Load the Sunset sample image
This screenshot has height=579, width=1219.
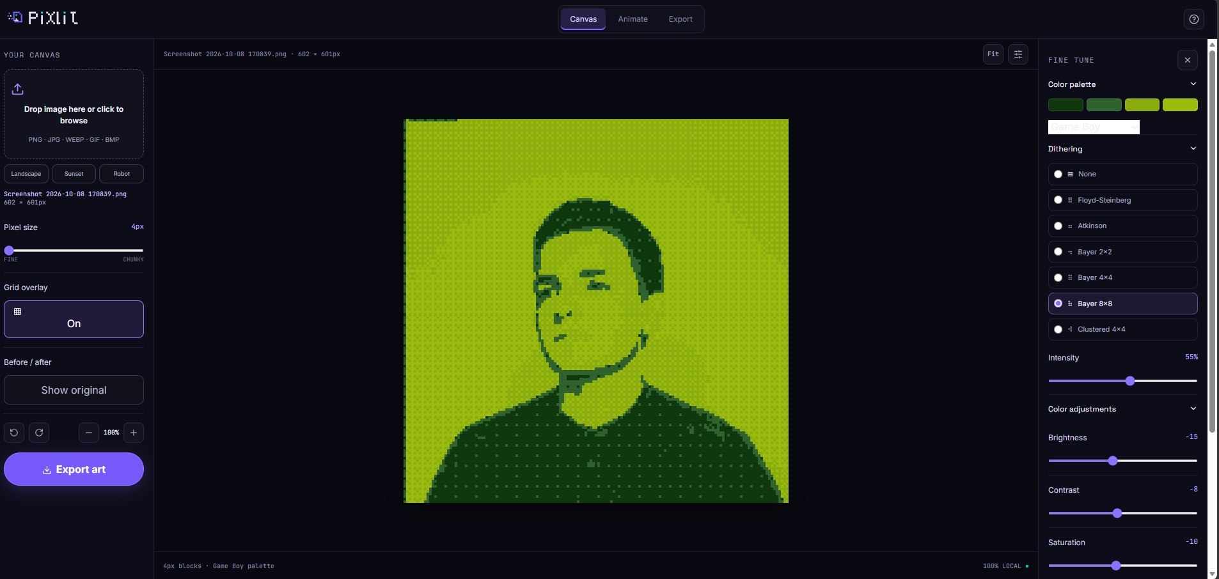pyautogui.click(x=74, y=174)
